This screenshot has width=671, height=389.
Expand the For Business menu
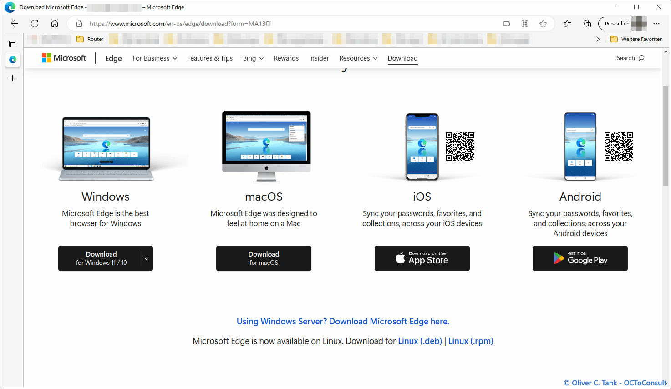tap(155, 58)
